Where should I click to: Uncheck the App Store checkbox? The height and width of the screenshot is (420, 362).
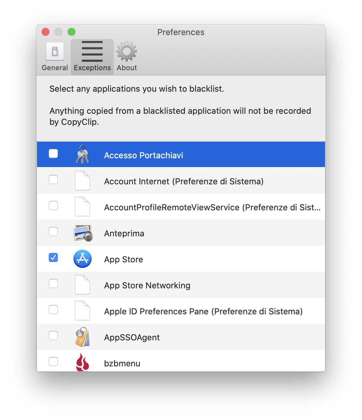53,257
